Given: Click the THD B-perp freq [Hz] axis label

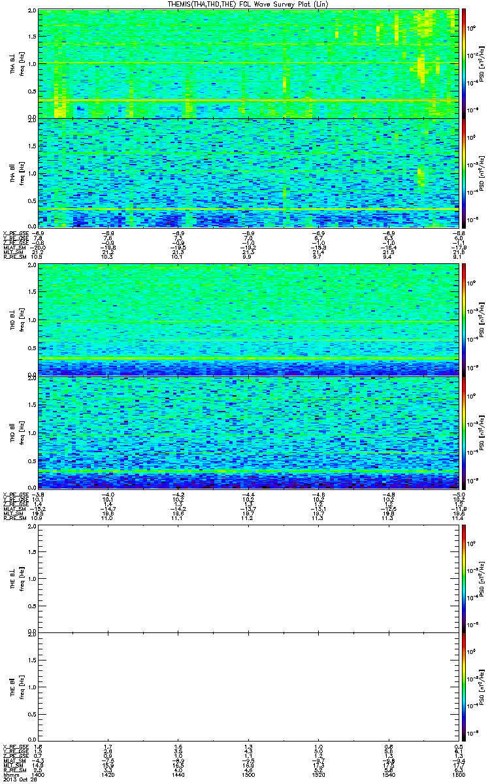Looking at the screenshot, I should [22, 318].
